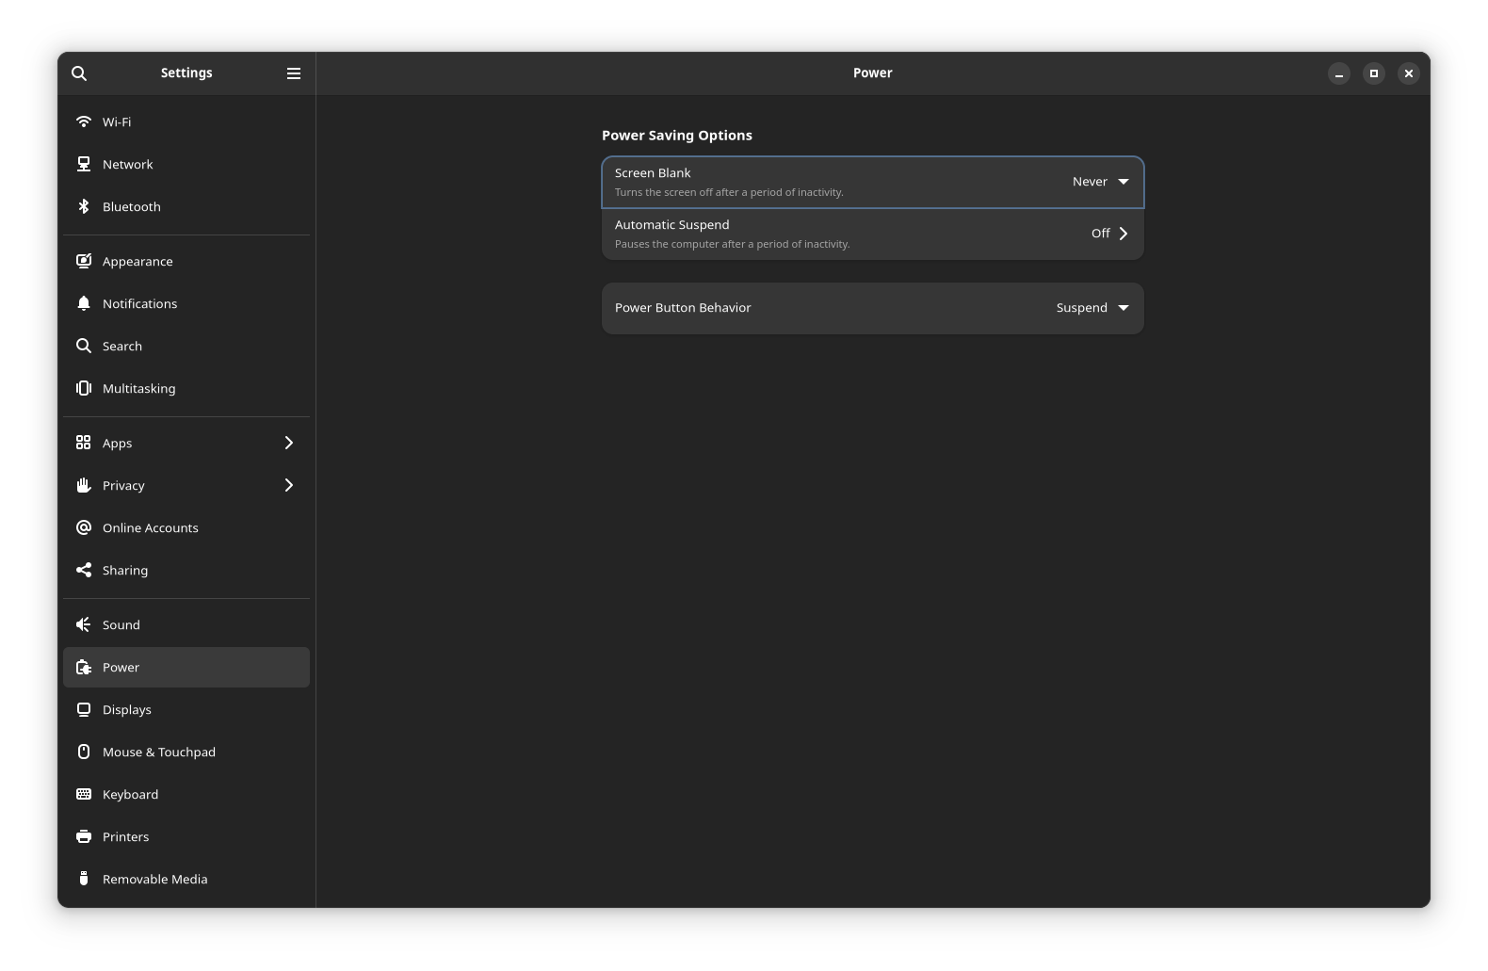The width and height of the screenshot is (1488, 971).
Task: Click the Appearance monitor icon
Action: [x=84, y=261]
